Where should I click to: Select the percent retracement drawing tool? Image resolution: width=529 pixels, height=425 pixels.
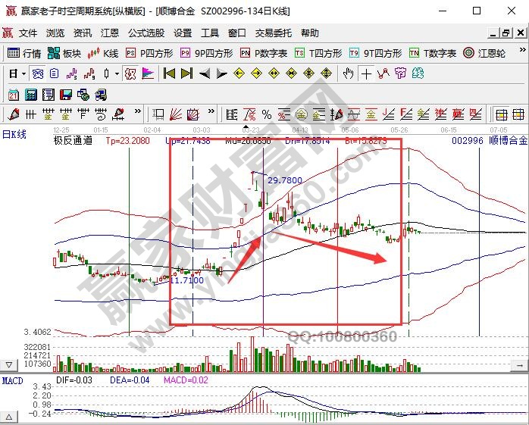(x=267, y=114)
